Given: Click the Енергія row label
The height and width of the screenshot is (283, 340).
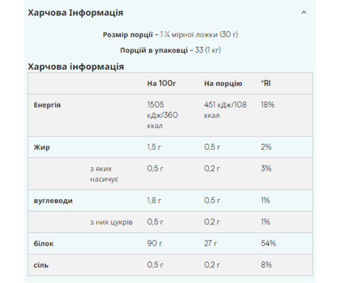Looking at the screenshot, I should (48, 105).
